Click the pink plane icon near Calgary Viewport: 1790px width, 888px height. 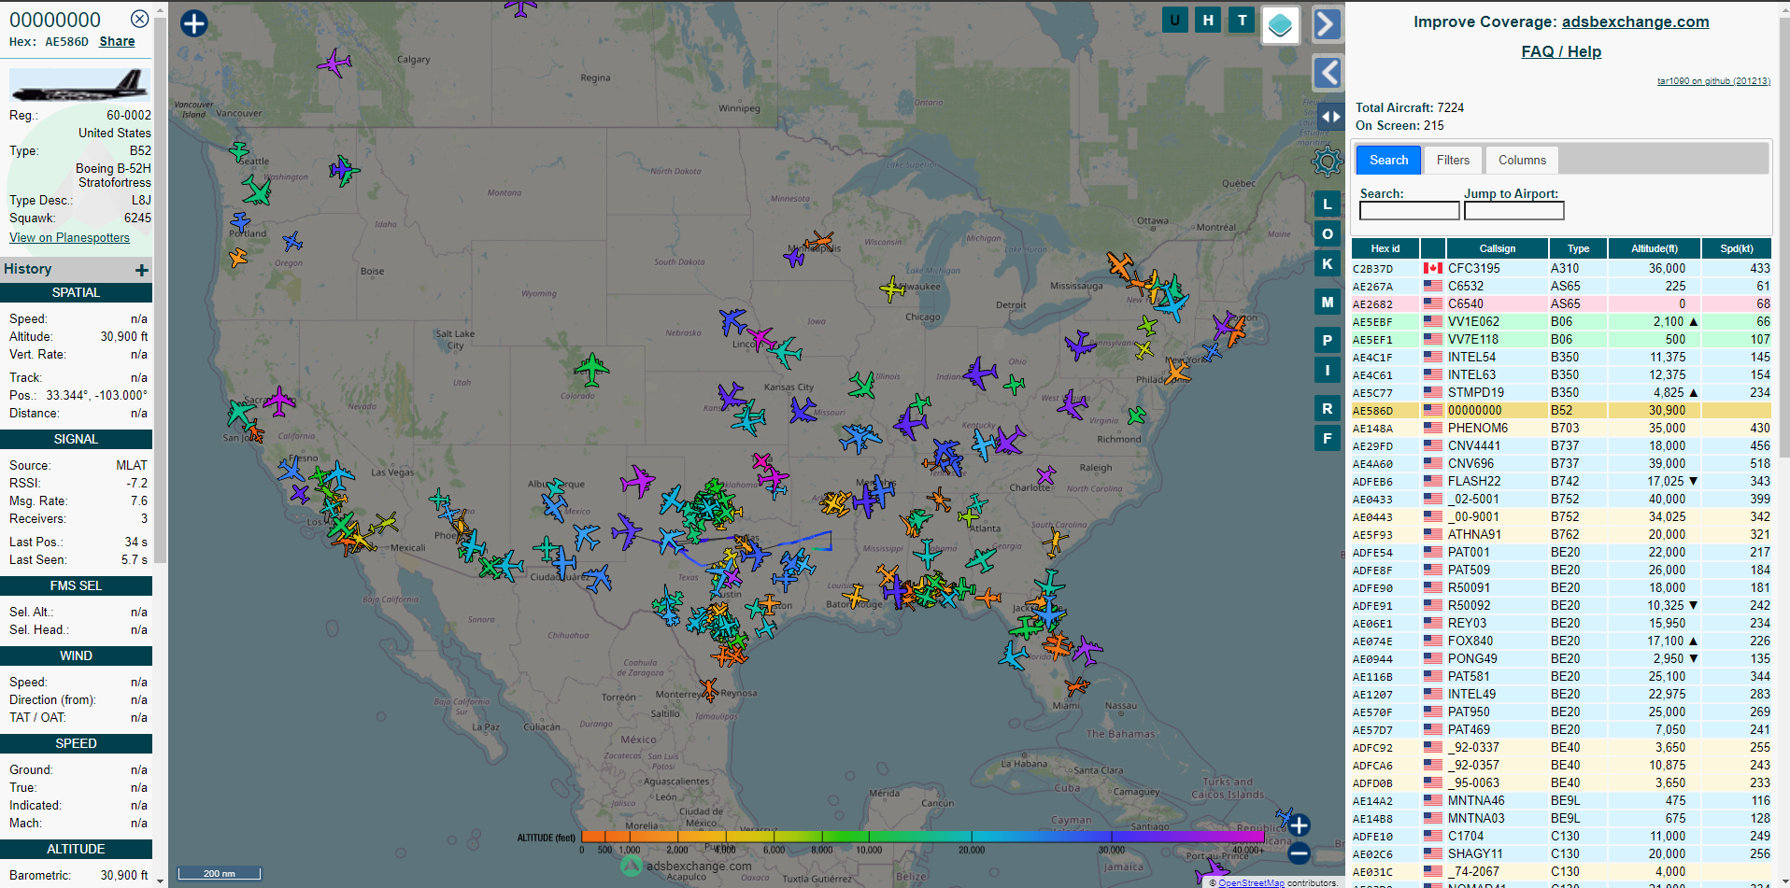[334, 64]
